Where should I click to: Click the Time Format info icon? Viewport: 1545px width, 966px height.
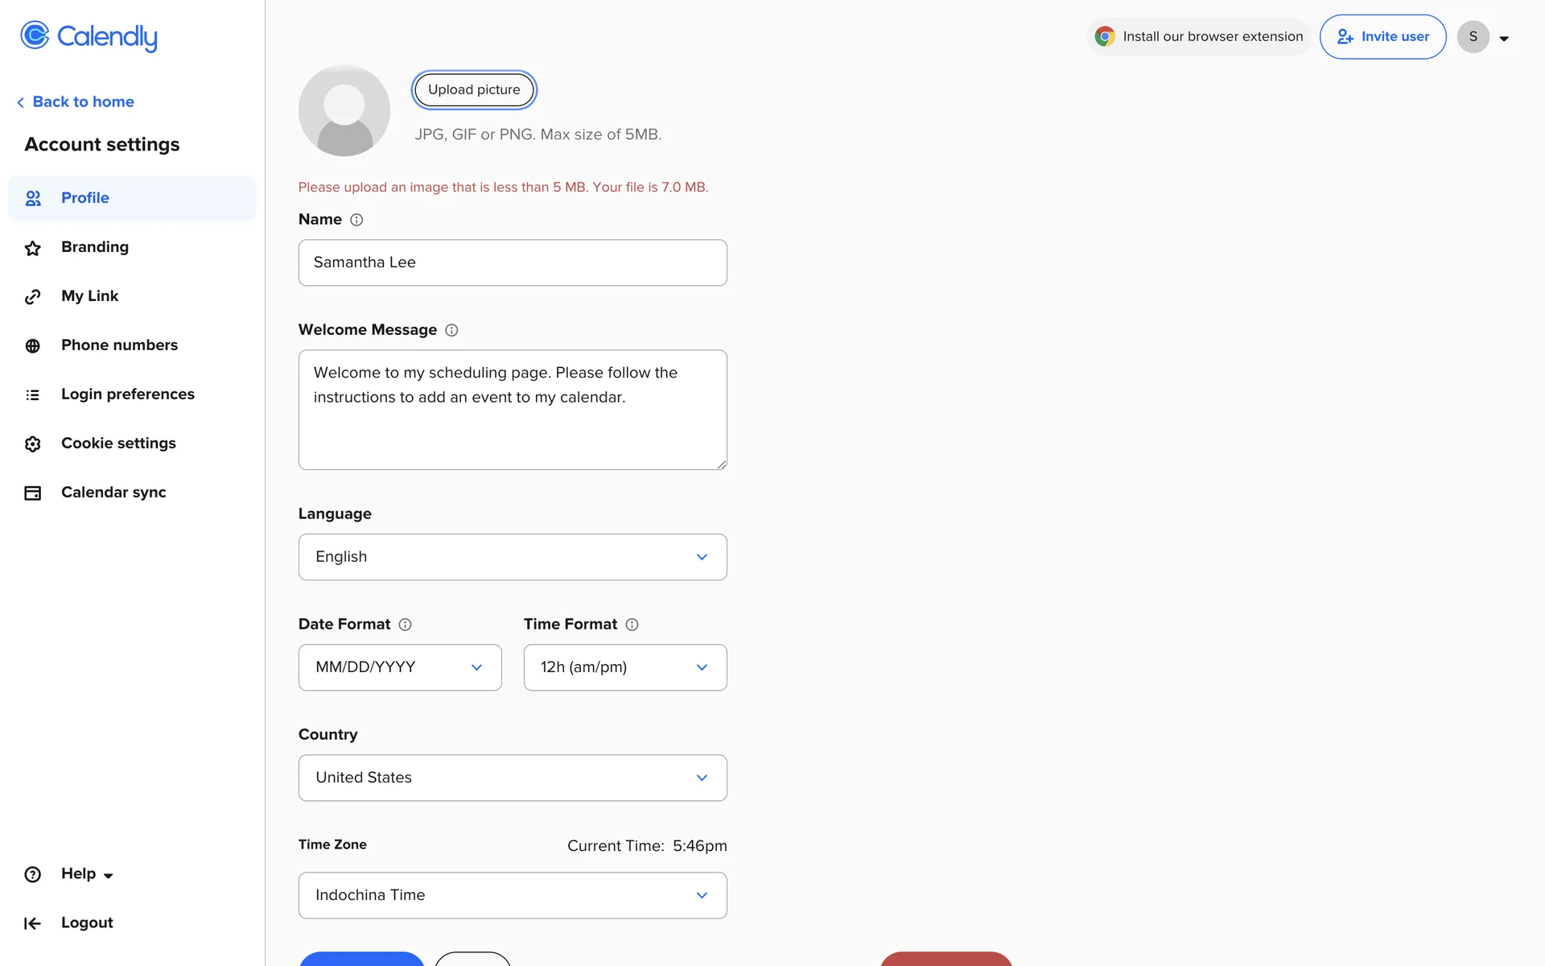[x=632, y=625]
